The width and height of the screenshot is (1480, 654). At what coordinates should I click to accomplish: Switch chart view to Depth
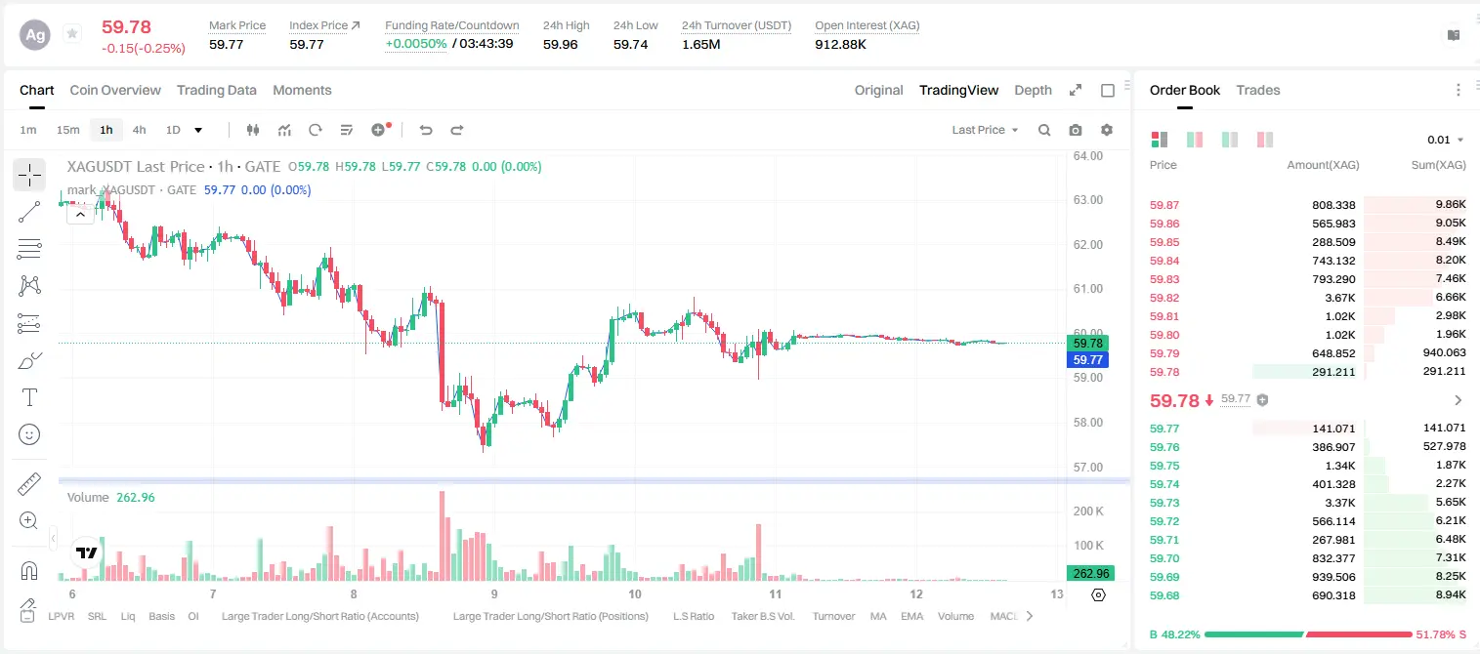tap(1033, 90)
